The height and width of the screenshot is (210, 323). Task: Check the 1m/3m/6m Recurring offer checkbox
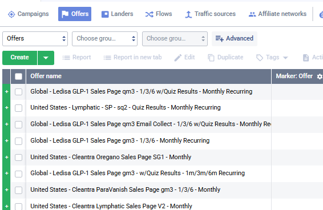tap(18, 173)
